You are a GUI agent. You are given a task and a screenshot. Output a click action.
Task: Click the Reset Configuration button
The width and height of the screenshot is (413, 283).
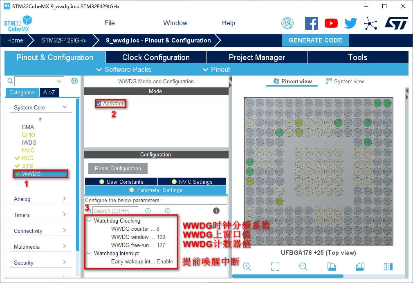click(118, 168)
